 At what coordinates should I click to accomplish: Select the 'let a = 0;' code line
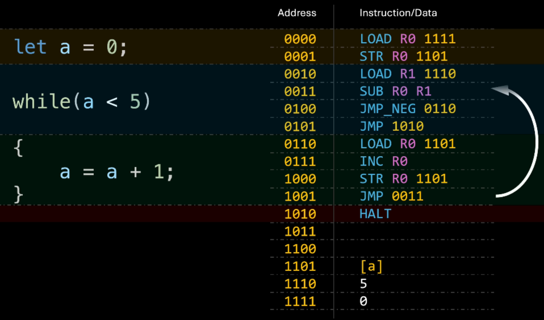coord(70,47)
